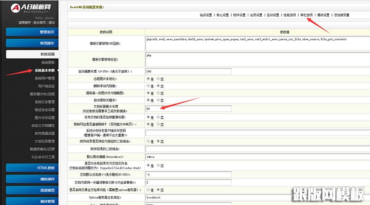
Task: Open 自定义文档属性 in the sidebar
Action: pyautogui.click(x=43, y=126)
